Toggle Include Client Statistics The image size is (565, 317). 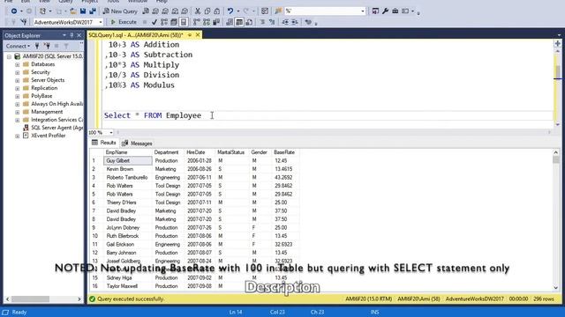click(x=216, y=22)
